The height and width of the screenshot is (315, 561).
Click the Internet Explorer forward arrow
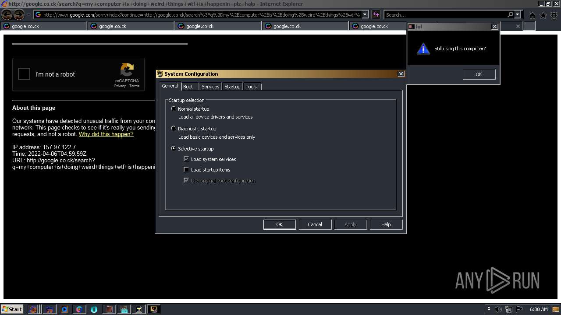tap(19, 14)
